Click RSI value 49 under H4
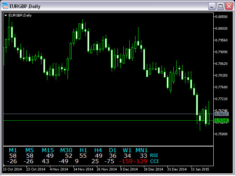Screen dimensions: 235x176 (99, 156)
